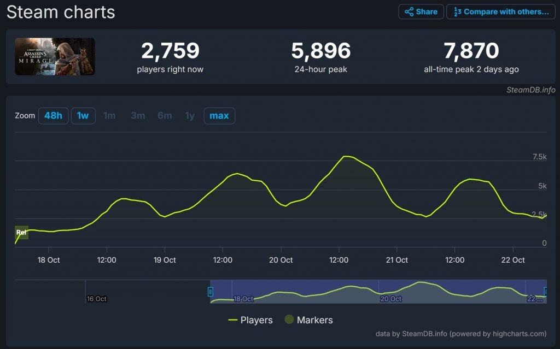Set chart zoom to 48h
This screenshot has width=560, height=349.
(53, 116)
